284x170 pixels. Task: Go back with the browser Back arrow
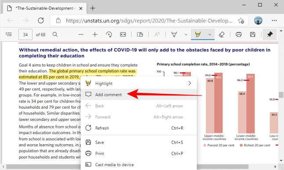(x=10, y=21)
